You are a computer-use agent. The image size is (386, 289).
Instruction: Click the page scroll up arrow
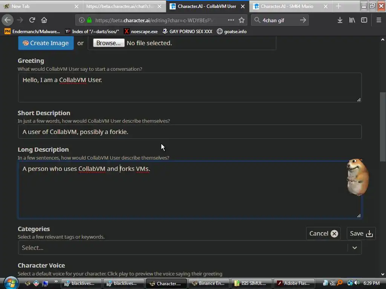(x=383, y=39)
